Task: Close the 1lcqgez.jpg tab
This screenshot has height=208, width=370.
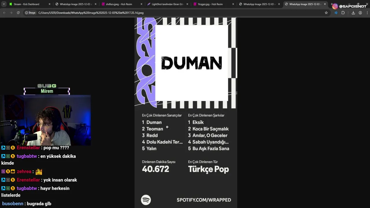Action: coord(233,4)
